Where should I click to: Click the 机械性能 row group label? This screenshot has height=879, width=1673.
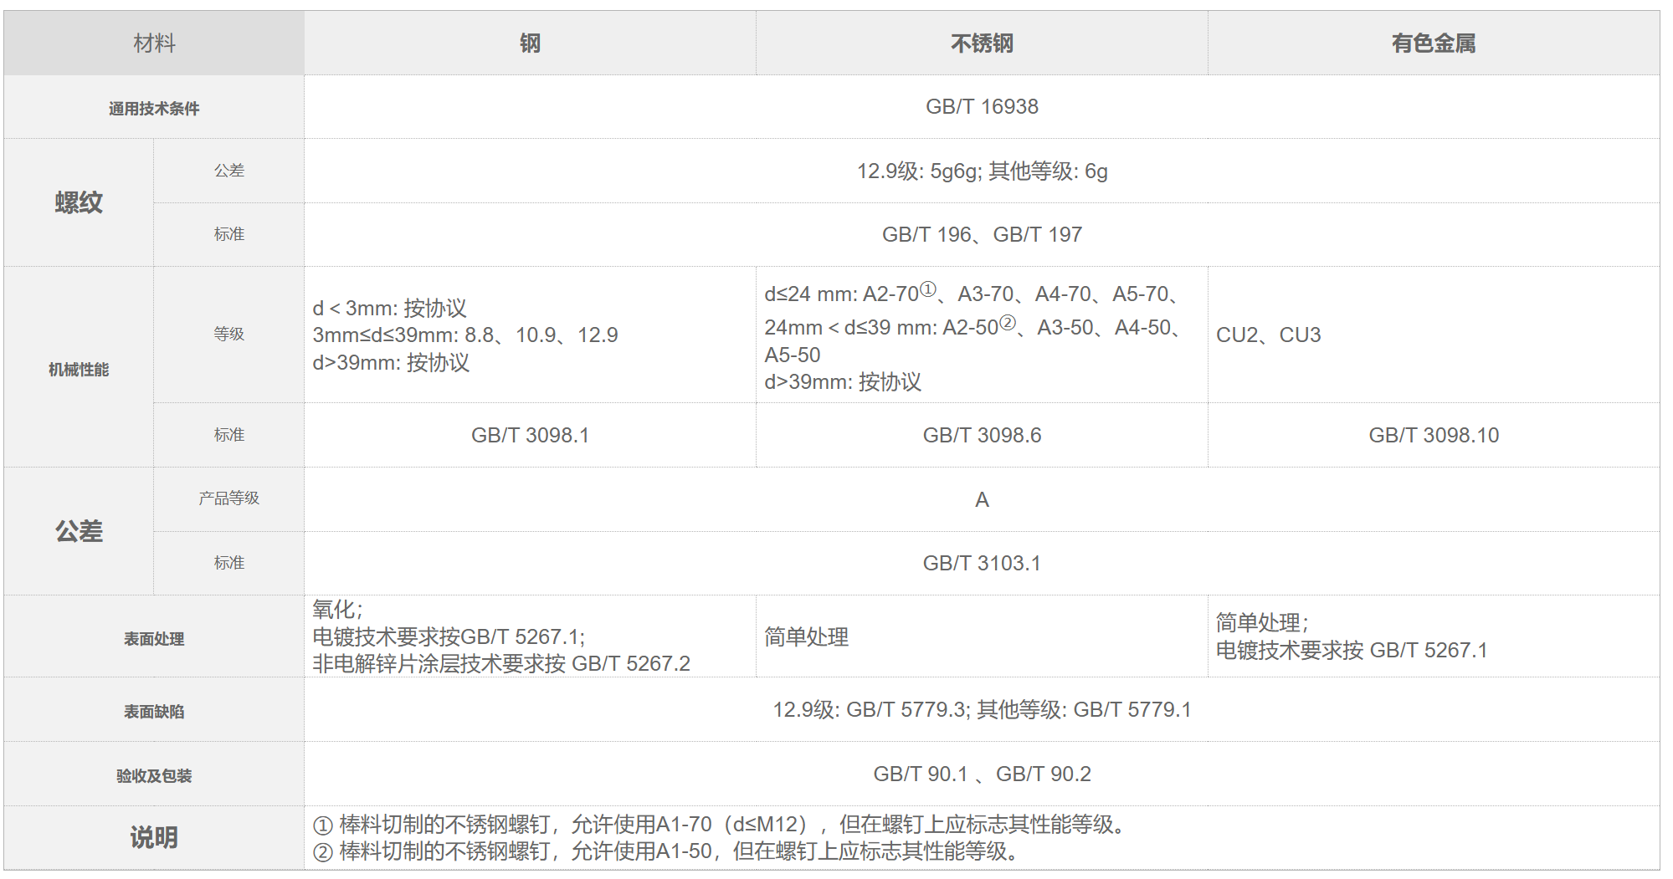pyautogui.click(x=79, y=367)
